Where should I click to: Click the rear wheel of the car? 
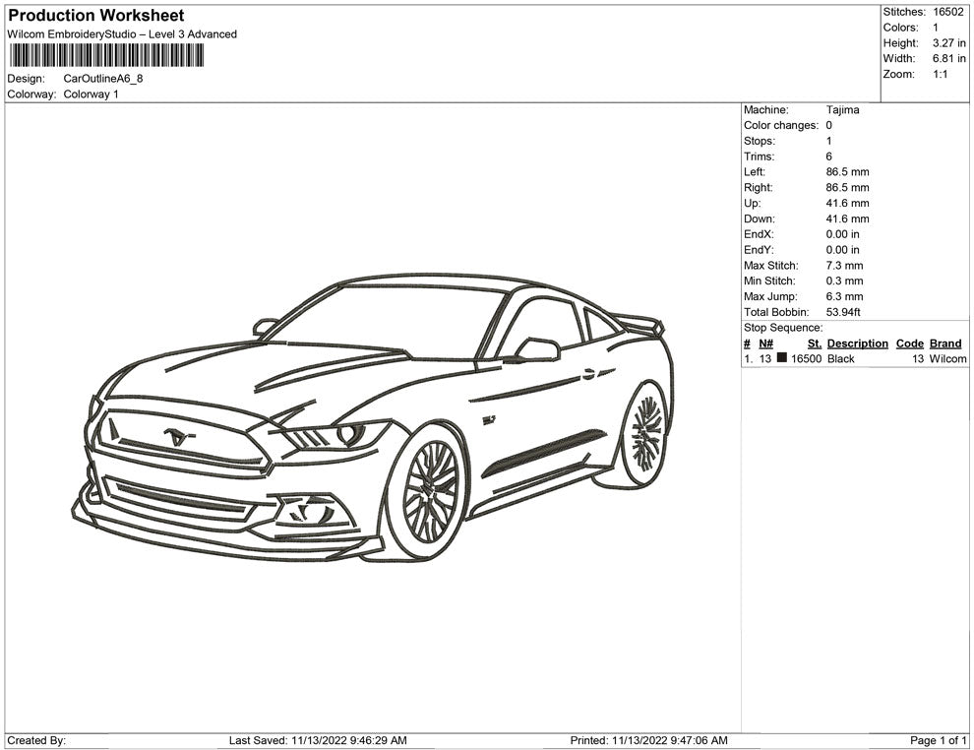645,433
